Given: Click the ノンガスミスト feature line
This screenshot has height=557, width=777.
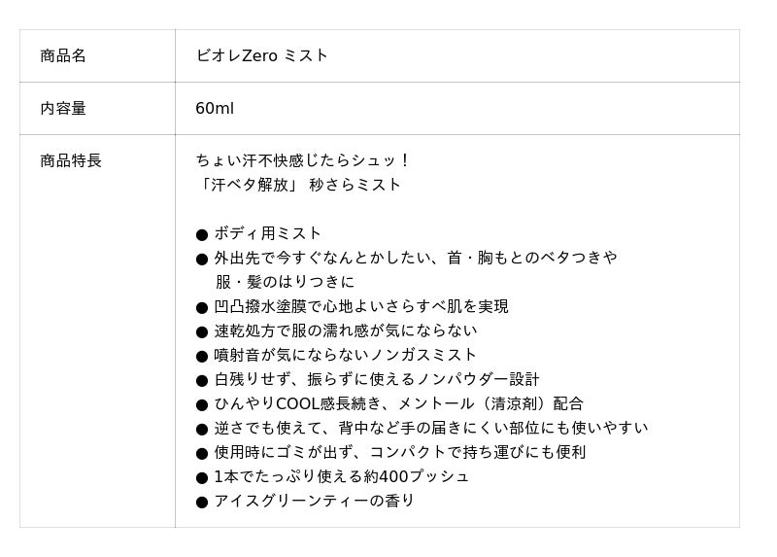Looking at the screenshot, I should pos(345,355).
